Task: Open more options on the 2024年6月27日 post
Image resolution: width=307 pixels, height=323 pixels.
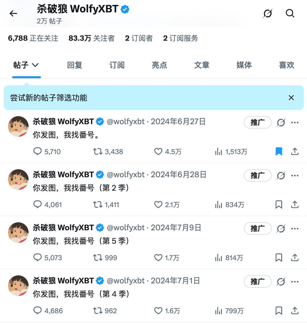Action: [x=295, y=122]
